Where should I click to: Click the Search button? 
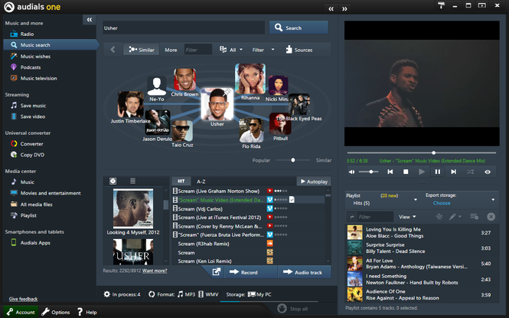pyautogui.click(x=299, y=28)
